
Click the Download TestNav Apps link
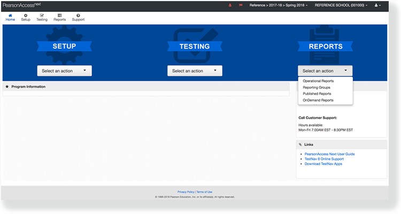(323, 164)
